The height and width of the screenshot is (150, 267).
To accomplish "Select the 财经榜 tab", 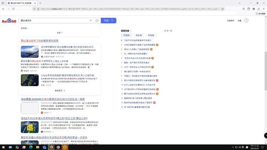I will (151, 35).
